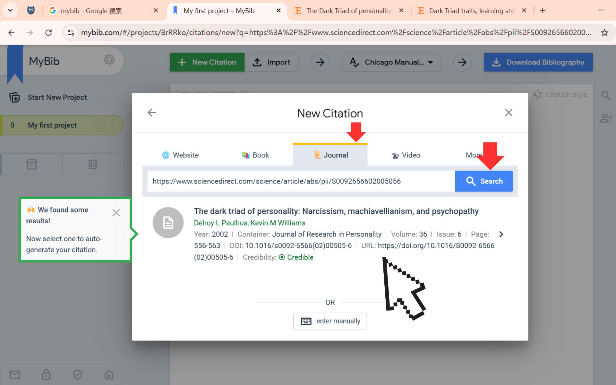Click the archive box icon in sidebar
Screen dimensions: 616x385
pyautogui.click(x=32, y=164)
